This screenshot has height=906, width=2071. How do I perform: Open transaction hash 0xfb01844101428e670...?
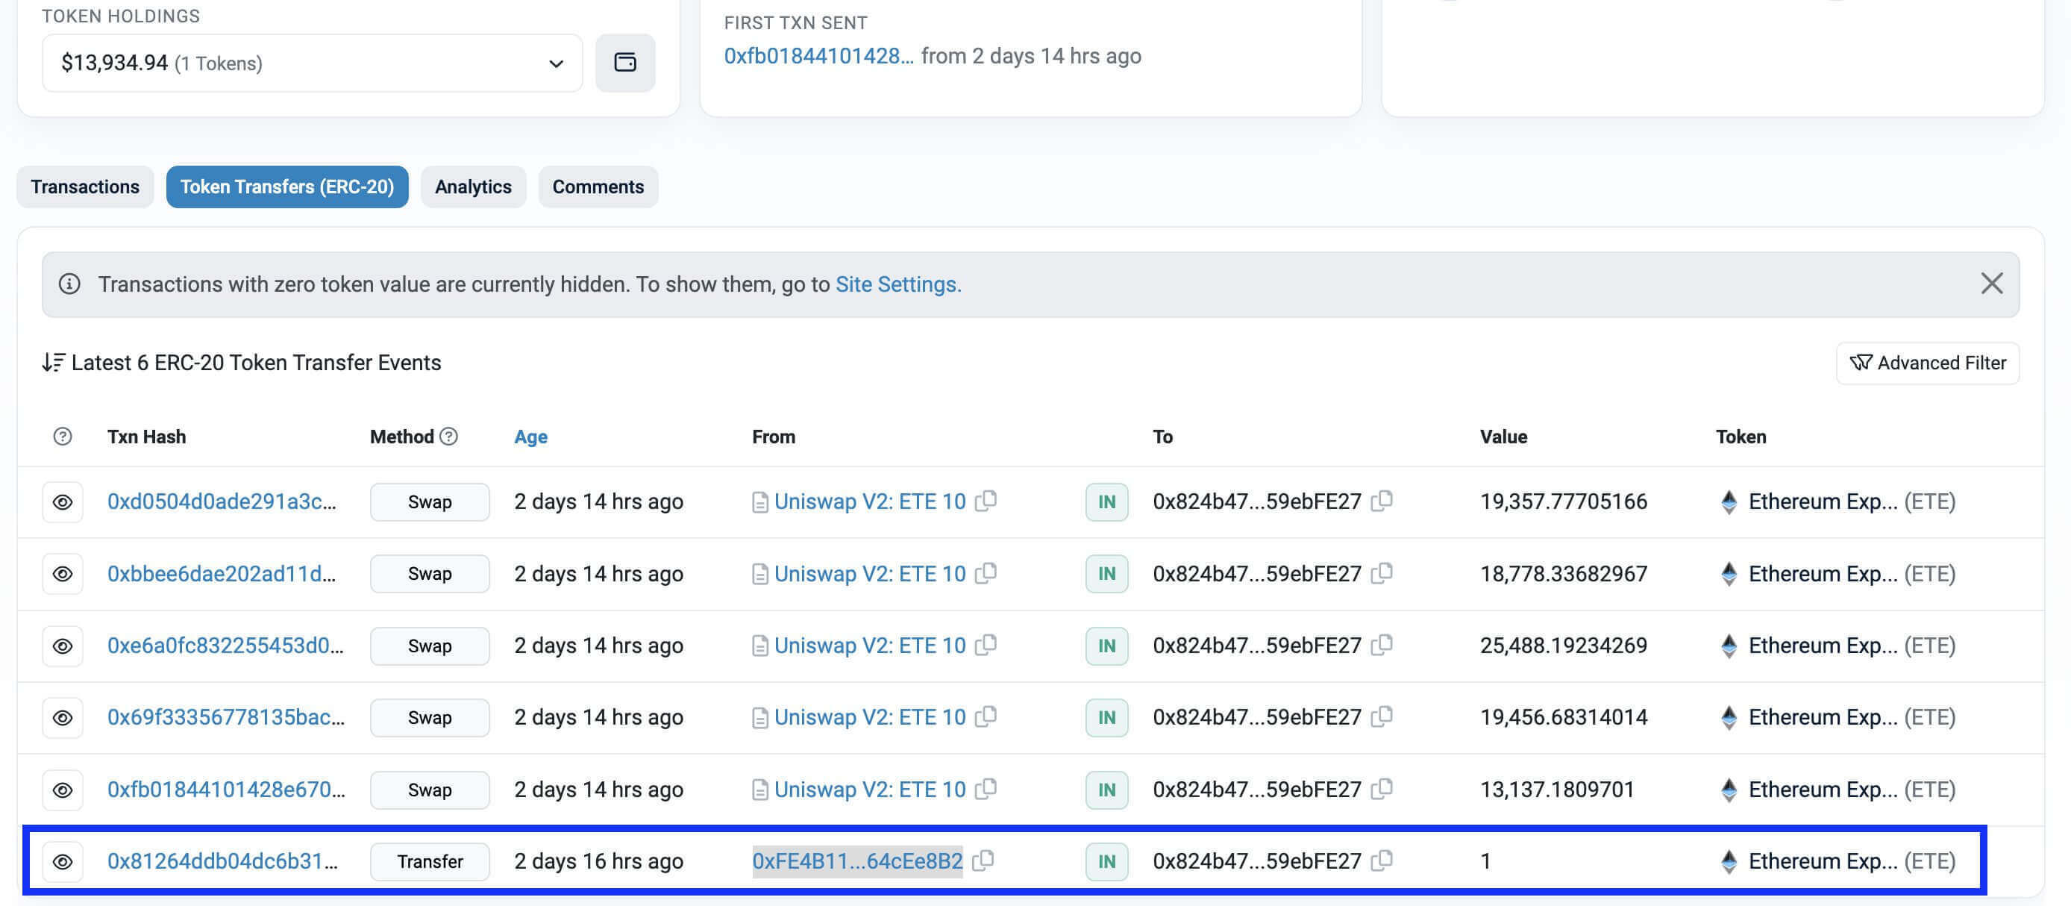[226, 790]
